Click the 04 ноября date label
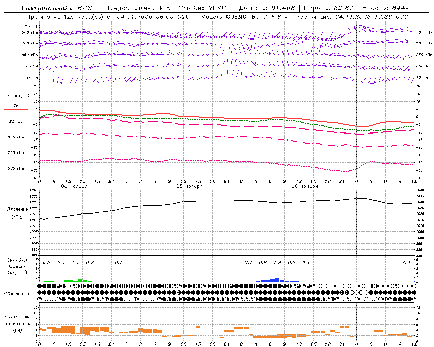The height and width of the screenshot is (347, 434). pos(74,186)
